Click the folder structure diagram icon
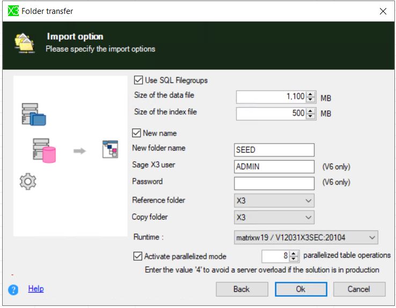The height and width of the screenshot is (308, 396). click(x=110, y=149)
